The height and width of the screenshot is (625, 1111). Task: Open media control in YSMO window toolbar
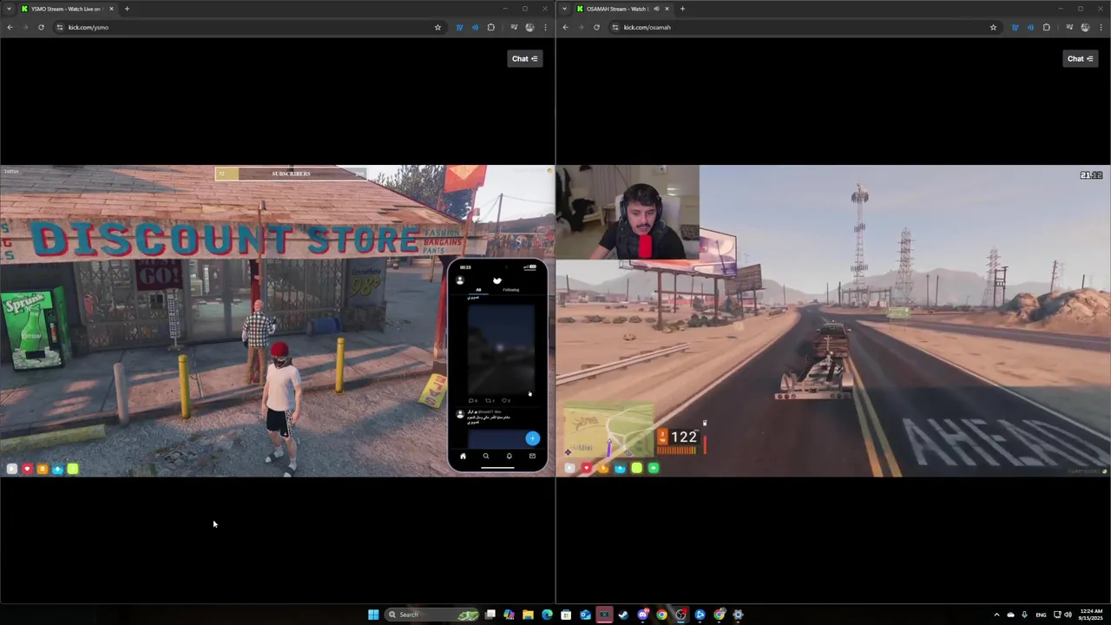tap(514, 27)
